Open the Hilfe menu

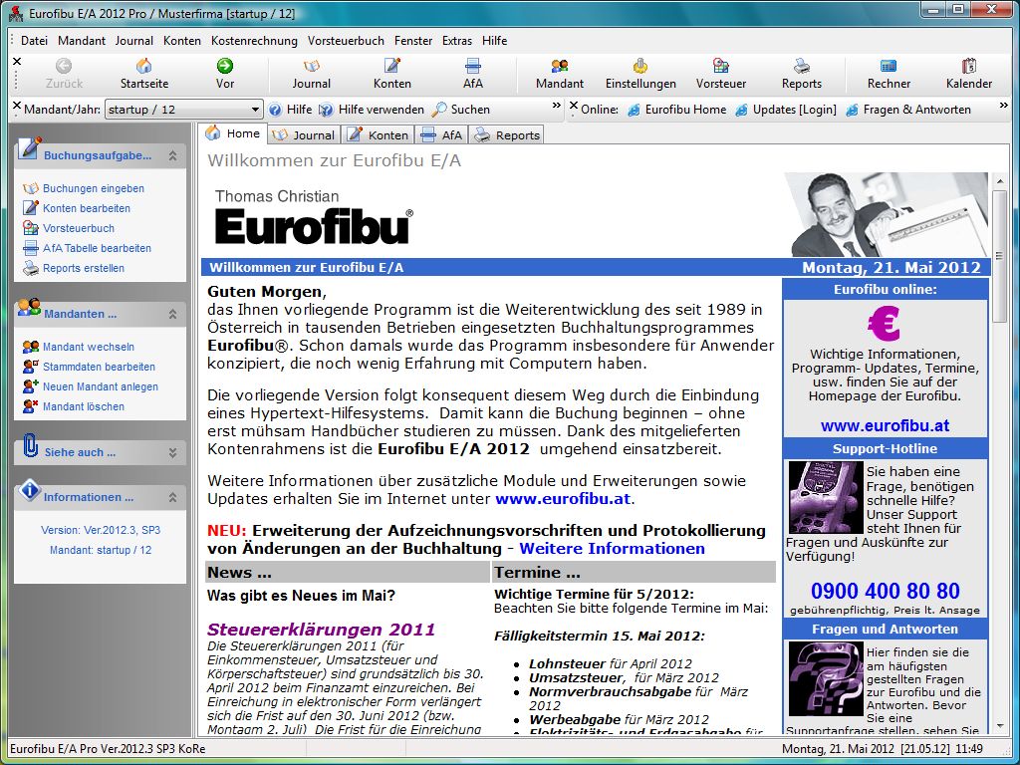point(494,40)
